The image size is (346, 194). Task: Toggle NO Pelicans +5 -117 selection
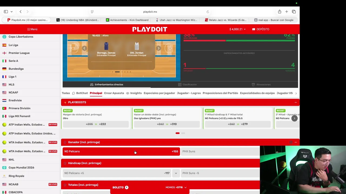(x=117, y=173)
